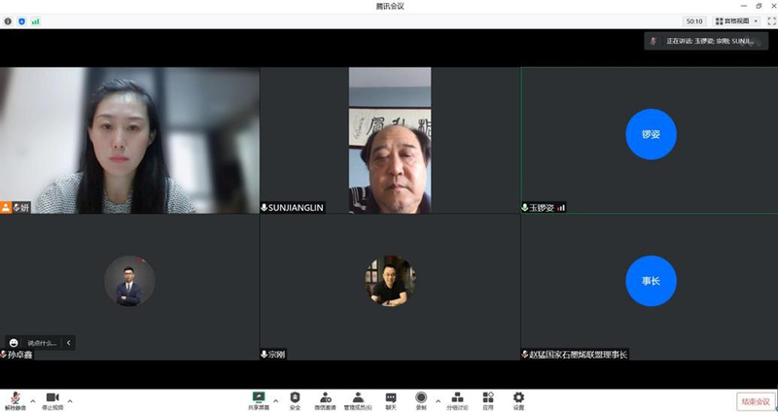Expand audio options arrow beside microphone
This screenshot has width=778, height=412.
pos(33,400)
